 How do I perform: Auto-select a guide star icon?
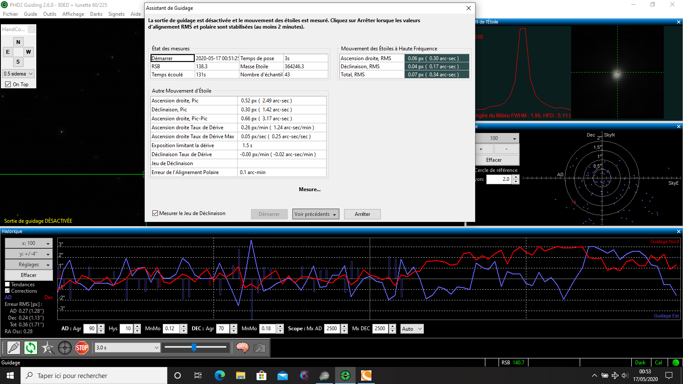pyautogui.click(x=48, y=348)
